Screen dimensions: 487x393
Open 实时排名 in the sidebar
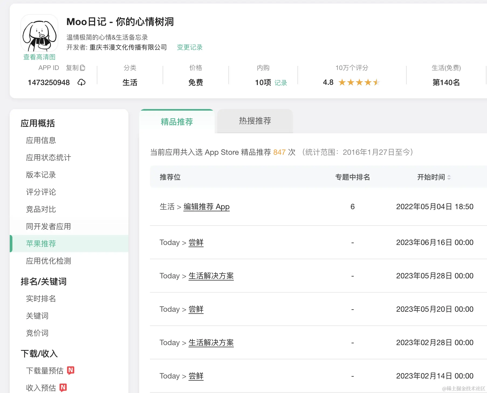coord(41,299)
